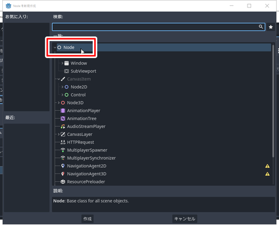Expand the Window node branch
279x227 pixels.
click(62, 63)
